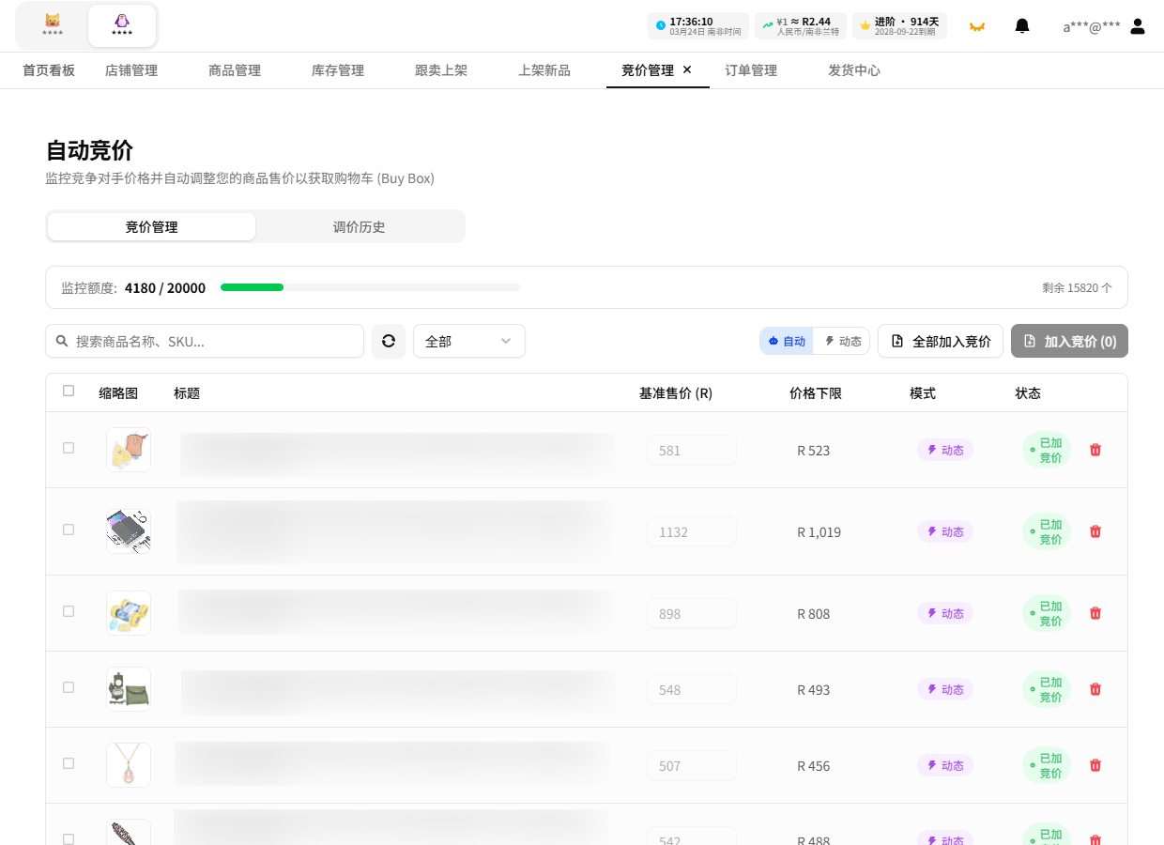This screenshot has width=1164, height=845.
Task: Switch pricing mode to 动态
Action: [841, 341]
